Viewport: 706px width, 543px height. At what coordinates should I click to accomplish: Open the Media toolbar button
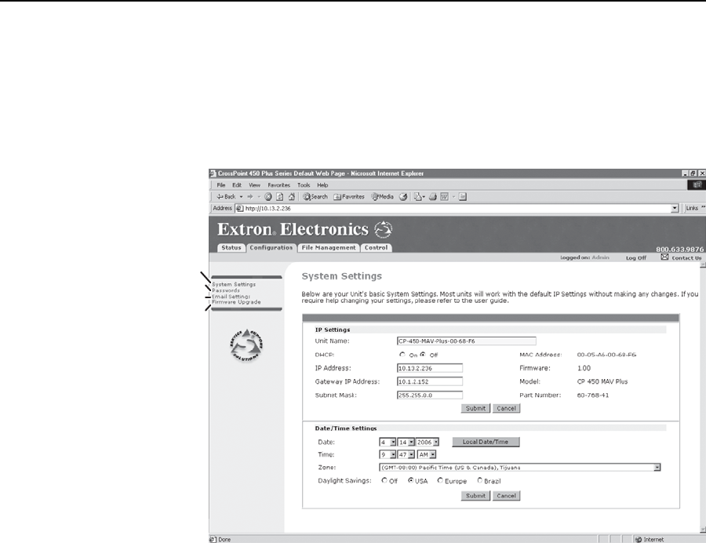click(x=382, y=197)
